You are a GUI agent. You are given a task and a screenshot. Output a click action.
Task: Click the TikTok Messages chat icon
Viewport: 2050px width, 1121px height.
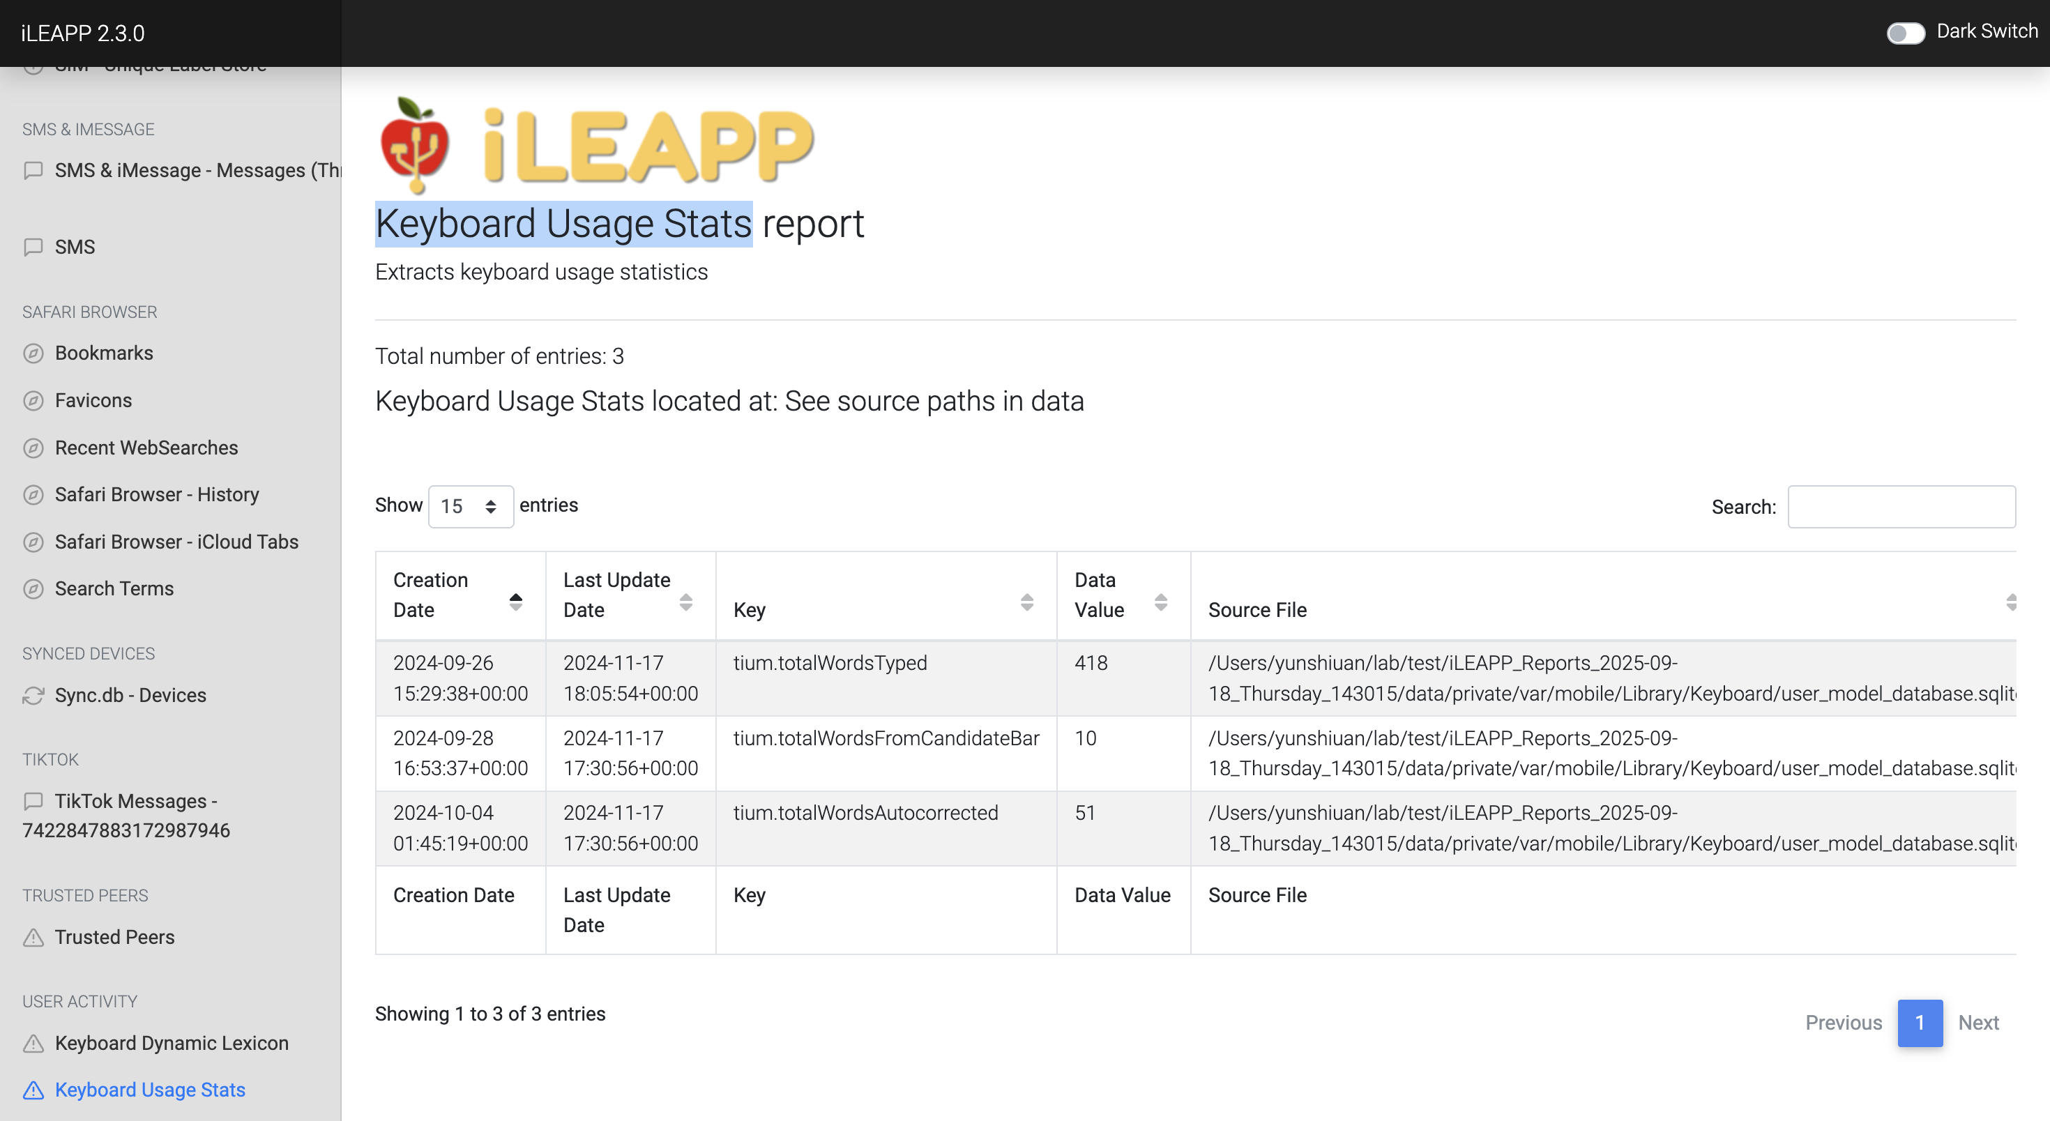33,800
